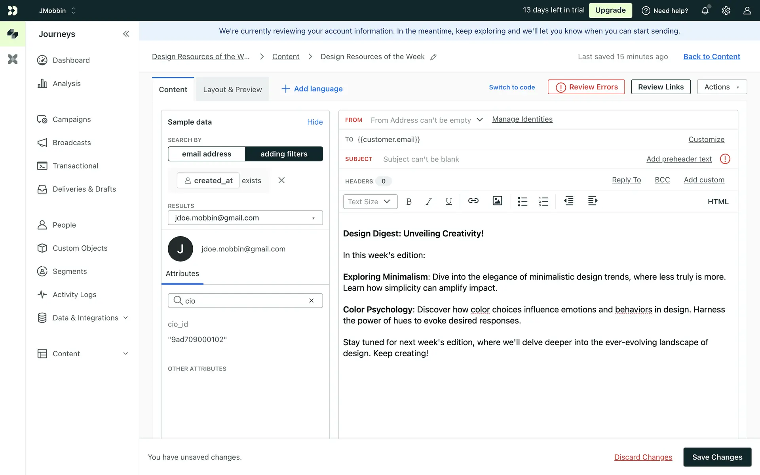Screen dimensions: 760x475
Task: Open results email dropdown
Action: click(x=245, y=218)
